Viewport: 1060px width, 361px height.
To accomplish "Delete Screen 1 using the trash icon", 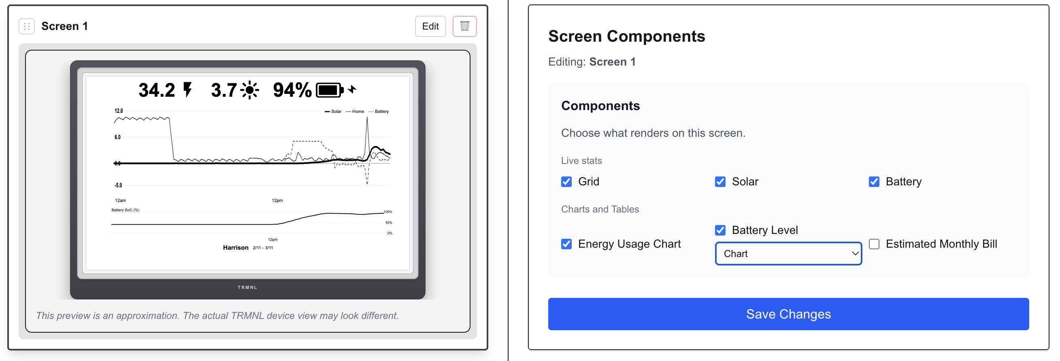I will point(464,26).
